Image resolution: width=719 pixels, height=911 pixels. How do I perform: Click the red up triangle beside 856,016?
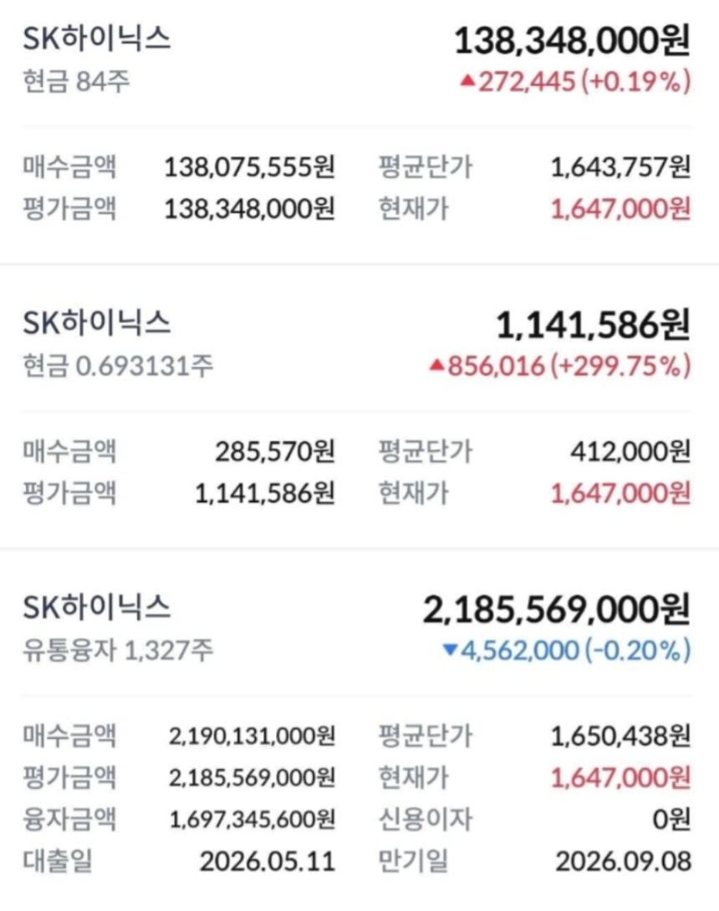click(x=437, y=365)
